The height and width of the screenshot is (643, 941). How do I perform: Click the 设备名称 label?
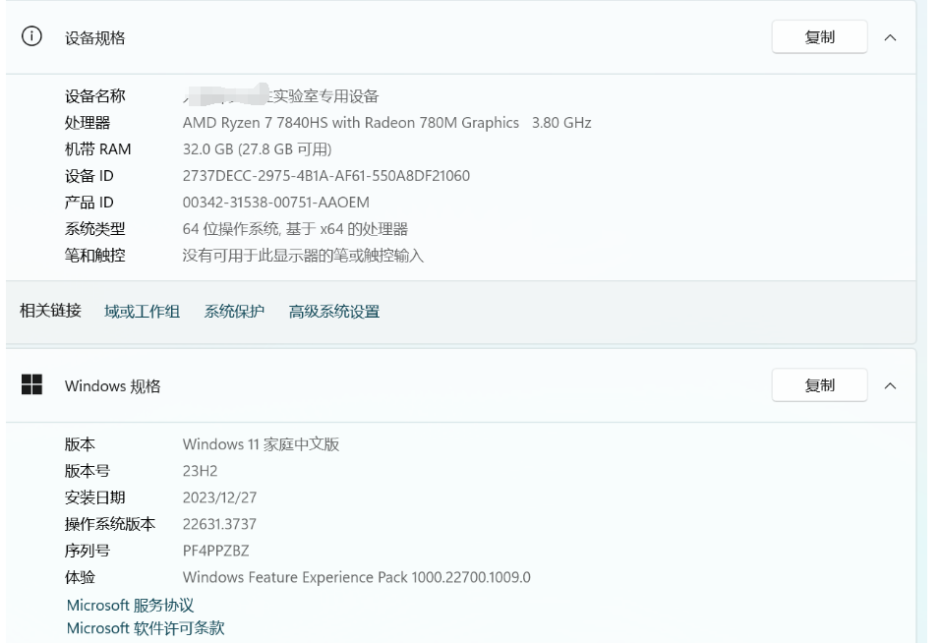[x=94, y=96]
